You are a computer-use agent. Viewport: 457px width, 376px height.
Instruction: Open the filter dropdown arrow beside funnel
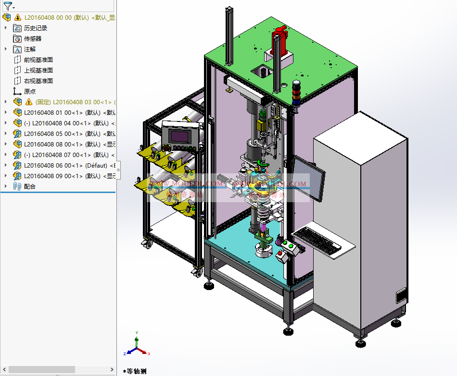tap(13, 8)
